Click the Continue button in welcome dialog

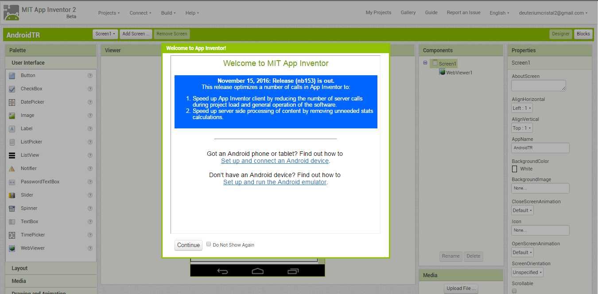(189, 245)
